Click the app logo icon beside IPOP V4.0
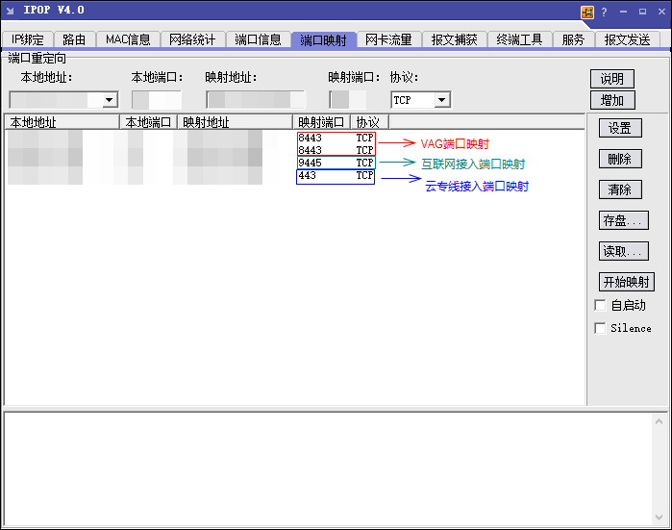Screen dimensions: 672x530 (x=10, y=11)
